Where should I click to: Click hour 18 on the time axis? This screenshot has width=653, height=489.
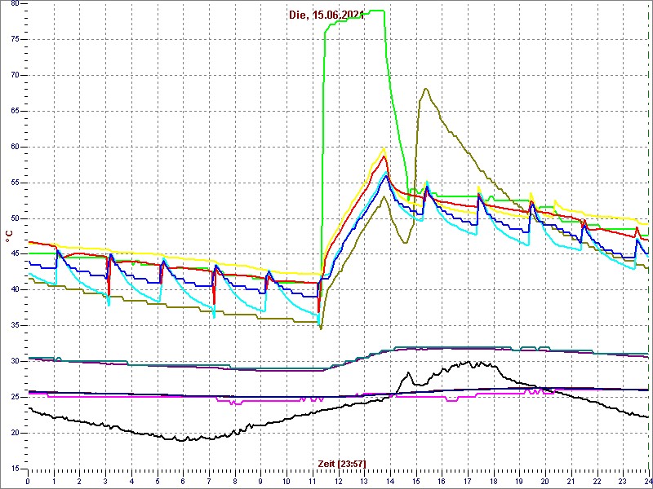[x=494, y=482]
